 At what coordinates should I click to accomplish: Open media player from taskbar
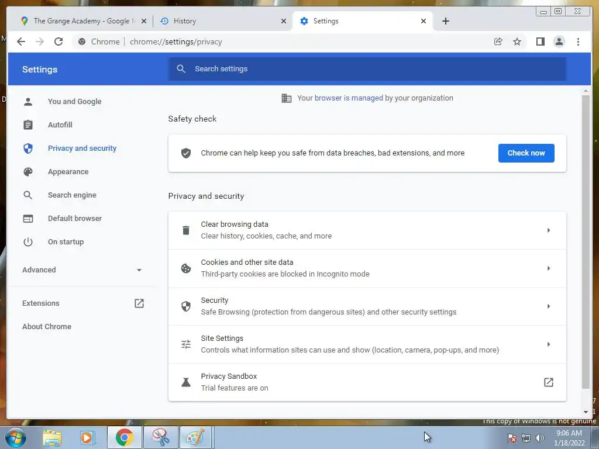pos(87,437)
